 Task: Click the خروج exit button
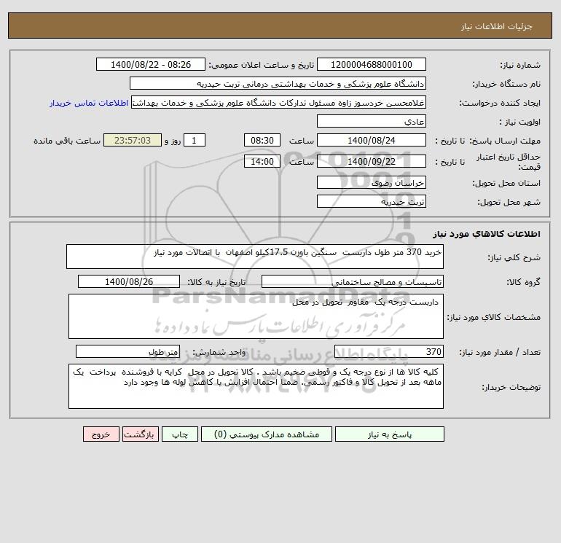tap(101, 434)
